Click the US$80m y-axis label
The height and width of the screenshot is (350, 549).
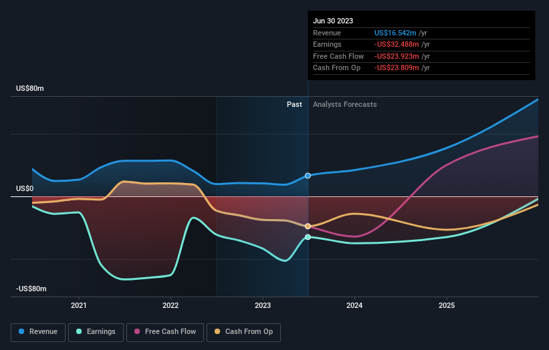[30, 88]
